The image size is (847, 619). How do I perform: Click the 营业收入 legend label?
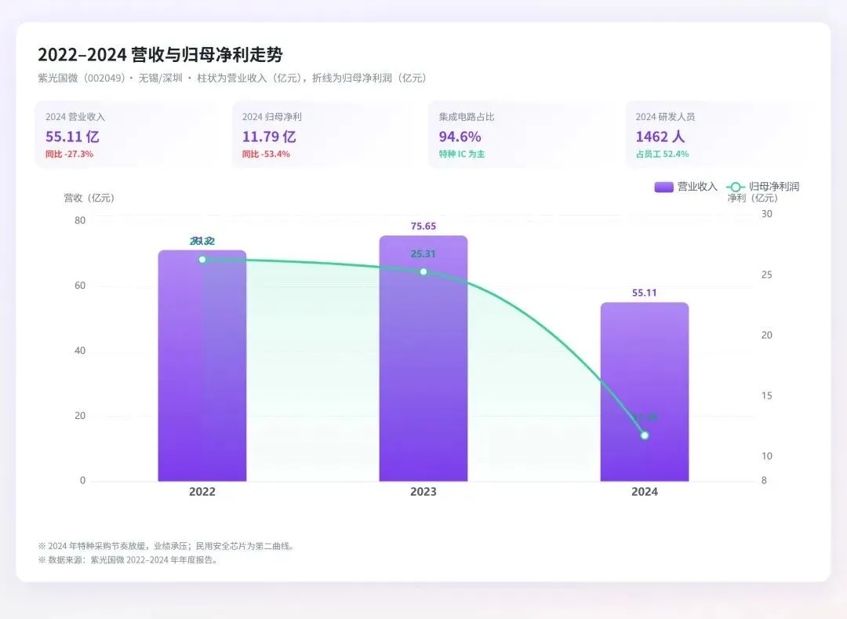tap(697, 187)
